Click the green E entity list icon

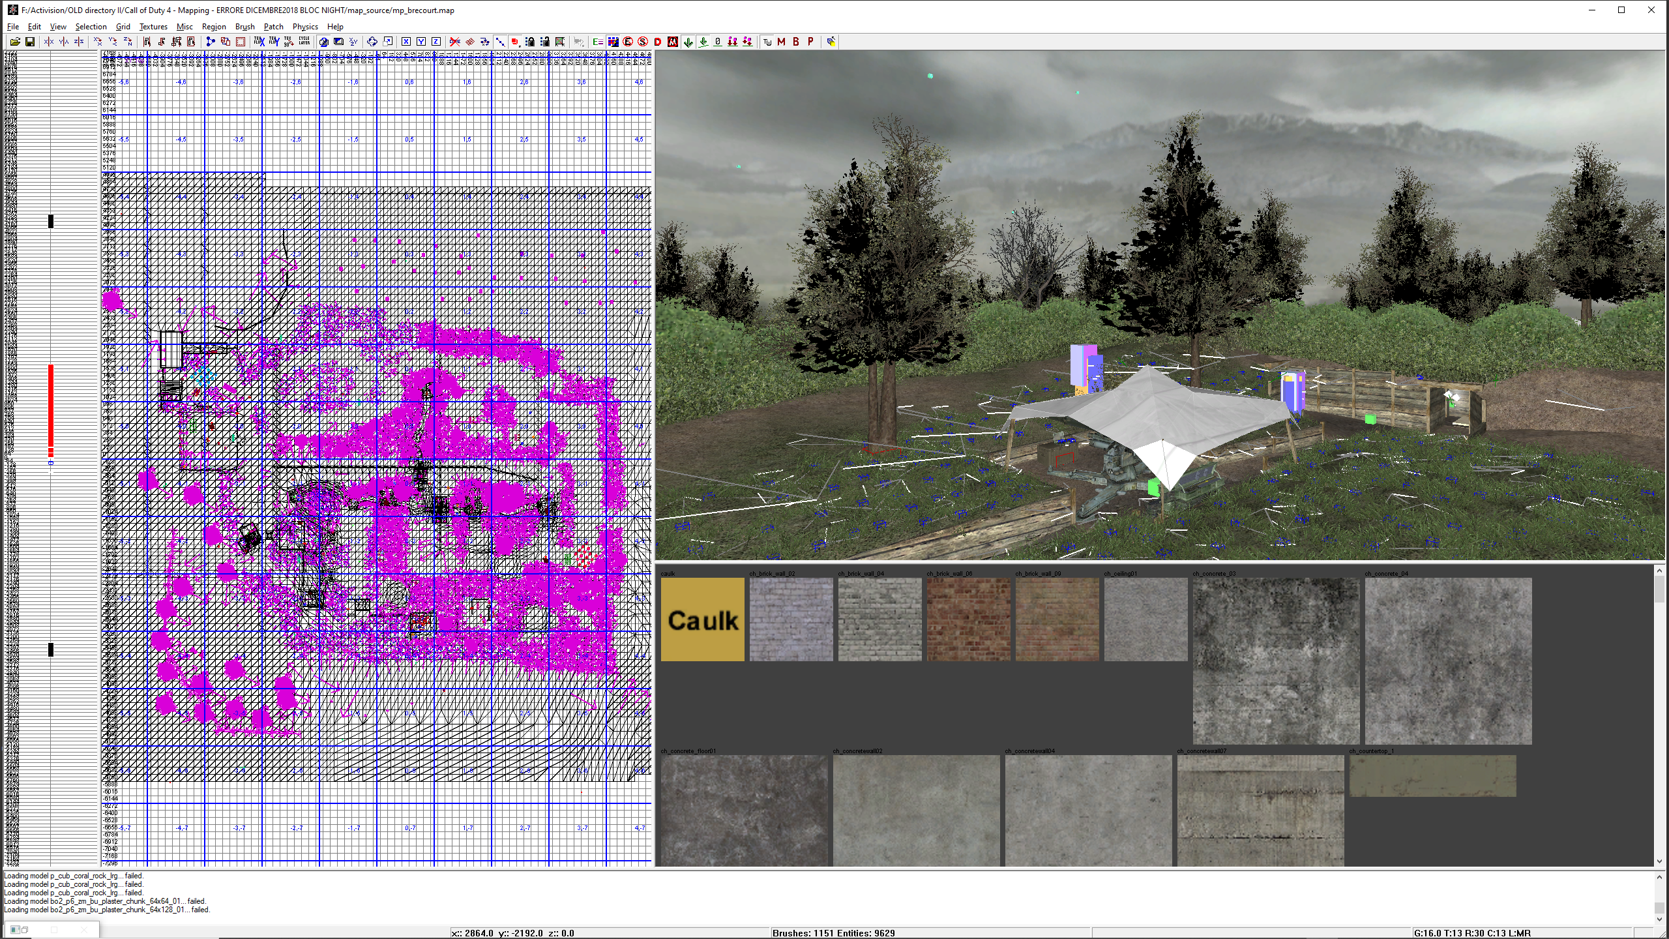598,42
